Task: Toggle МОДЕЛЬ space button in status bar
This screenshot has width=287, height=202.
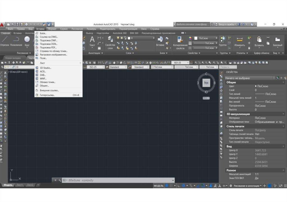Action: coord(159,186)
